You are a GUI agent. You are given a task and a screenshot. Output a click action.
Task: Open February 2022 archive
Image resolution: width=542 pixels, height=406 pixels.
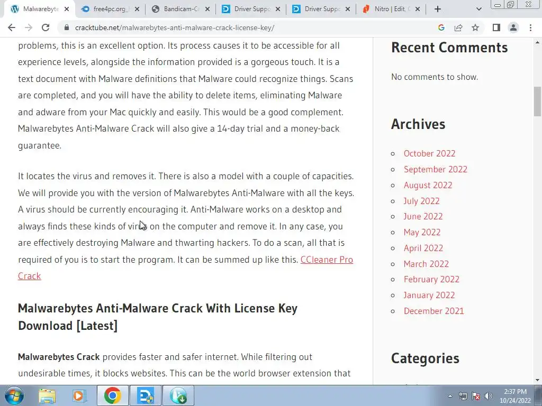pyautogui.click(x=431, y=279)
